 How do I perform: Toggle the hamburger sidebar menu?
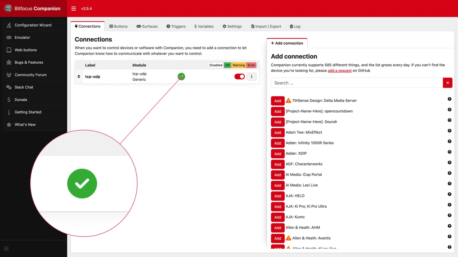(74, 8)
